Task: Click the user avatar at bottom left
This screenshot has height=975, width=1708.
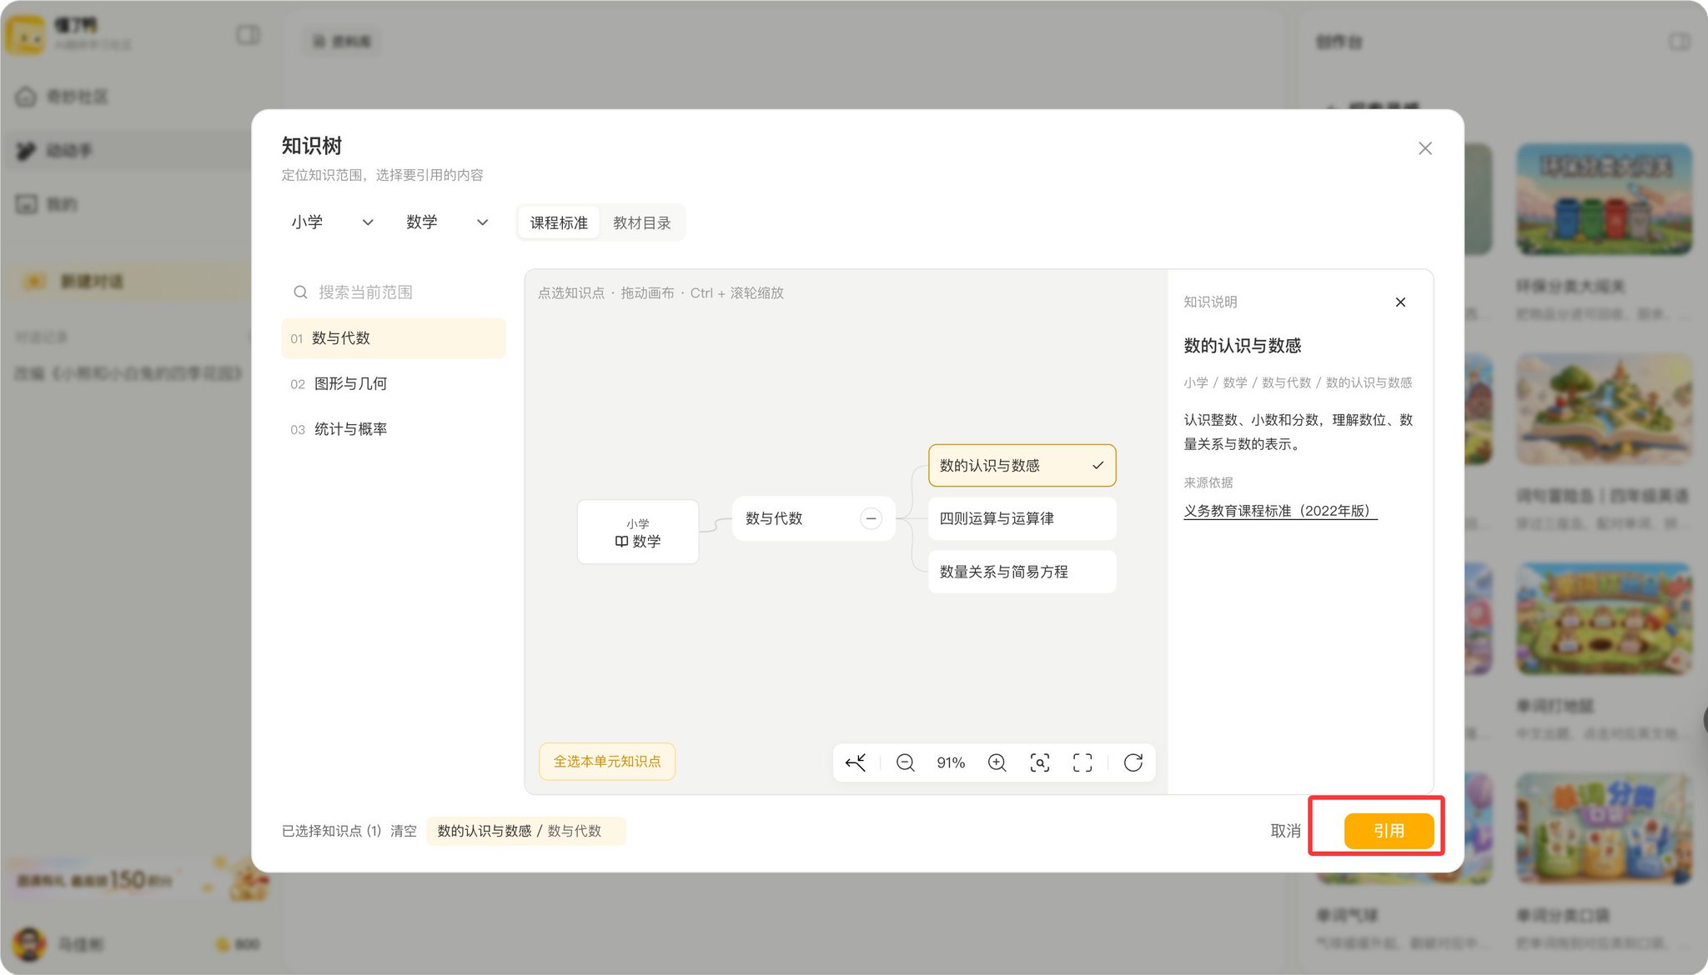Action: (x=29, y=944)
